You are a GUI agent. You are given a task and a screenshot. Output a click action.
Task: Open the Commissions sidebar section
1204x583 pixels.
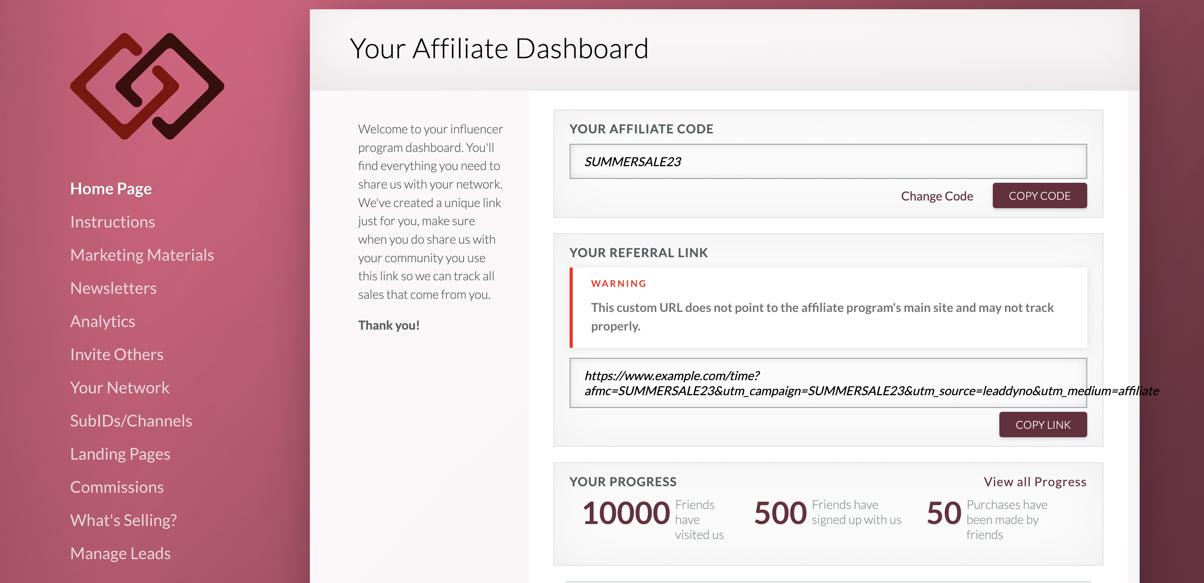(117, 485)
